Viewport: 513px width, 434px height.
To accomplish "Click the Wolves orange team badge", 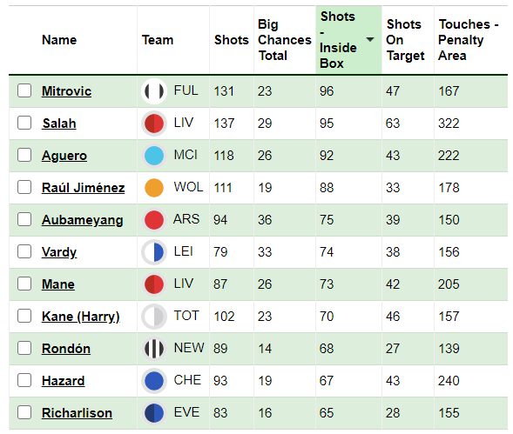I will coord(154,188).
